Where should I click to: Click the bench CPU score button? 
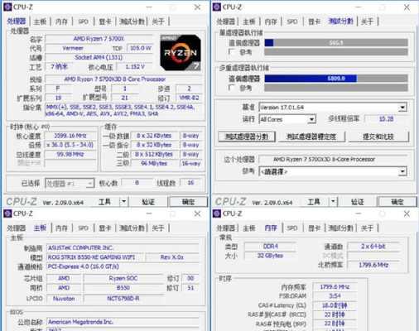247,137
